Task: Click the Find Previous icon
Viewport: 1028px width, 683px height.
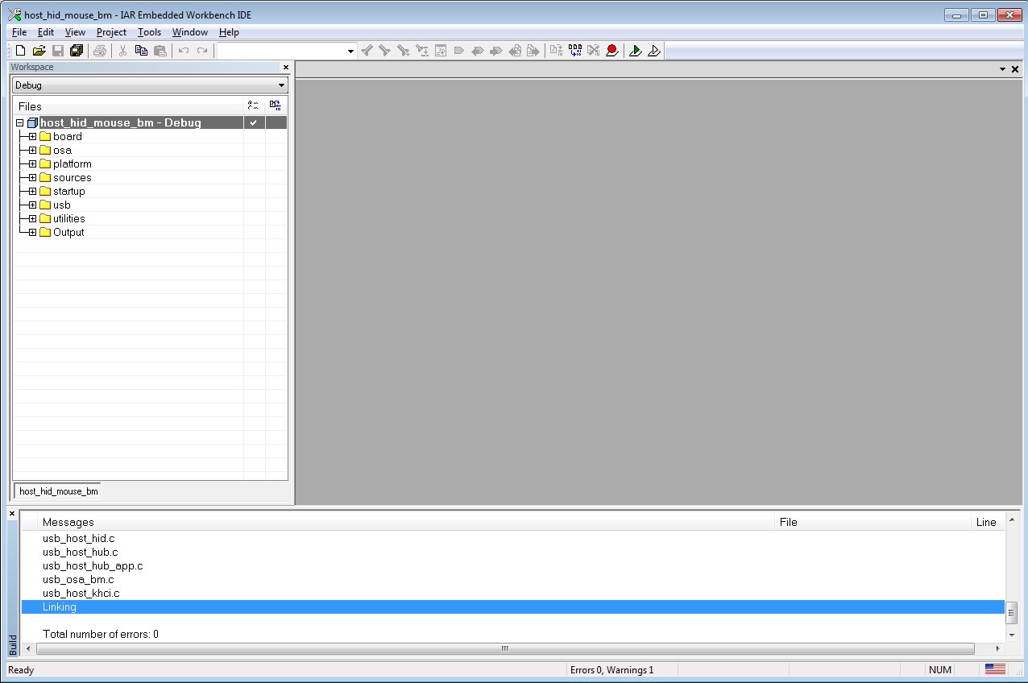Action: [x=367, y=51]
